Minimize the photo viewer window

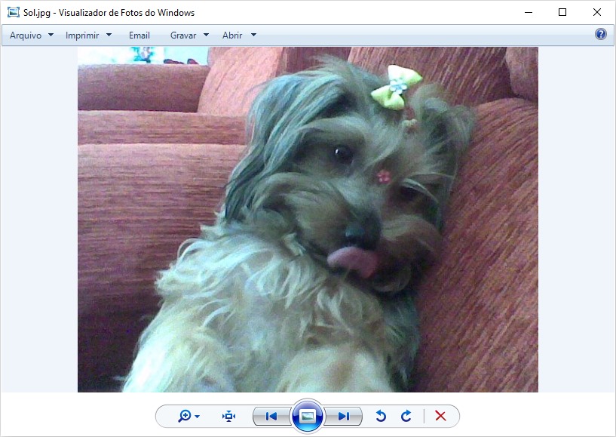click(x=528, y=12)
